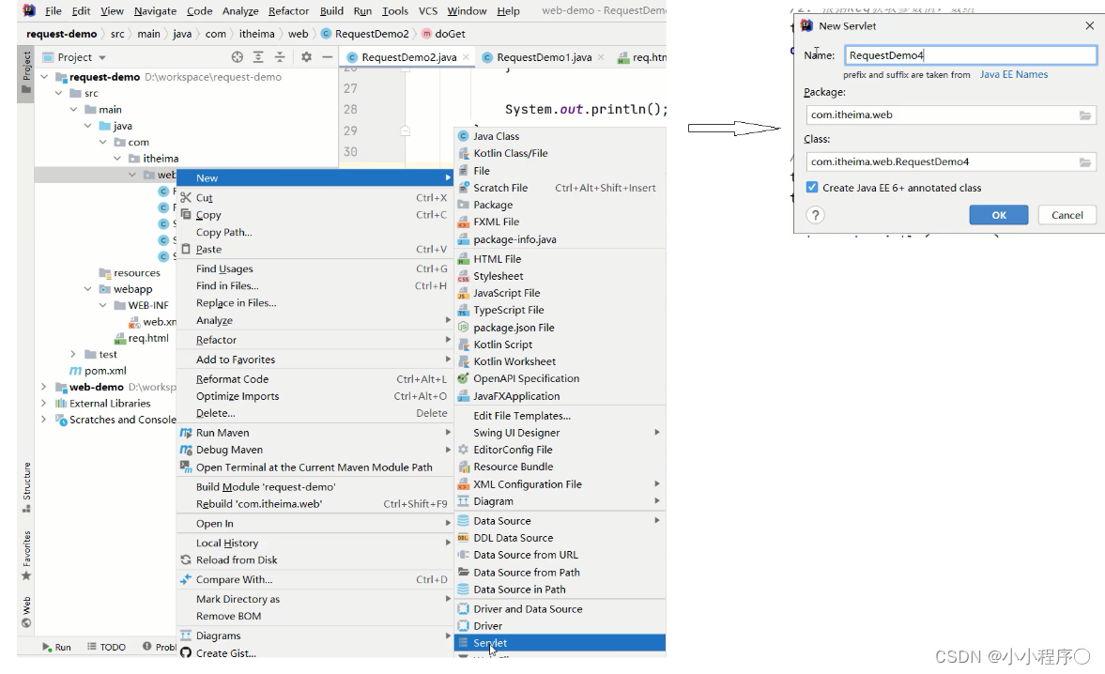Open the Run tool window at bottom
The height and width of the screenshot is (674, 1105).
tap(56, 647)
